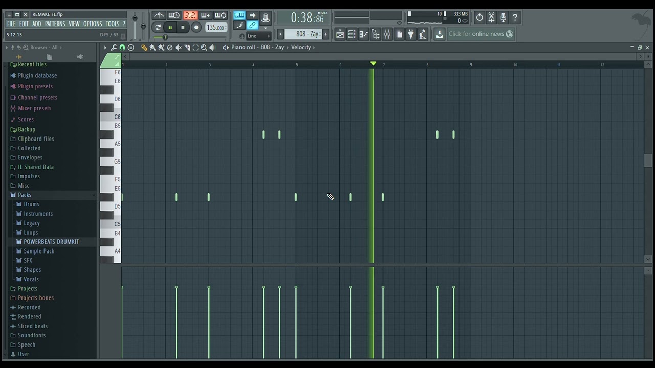Collapse the Packs folder
This screenshot has width=655, height=368.
(x=24, y=195)
